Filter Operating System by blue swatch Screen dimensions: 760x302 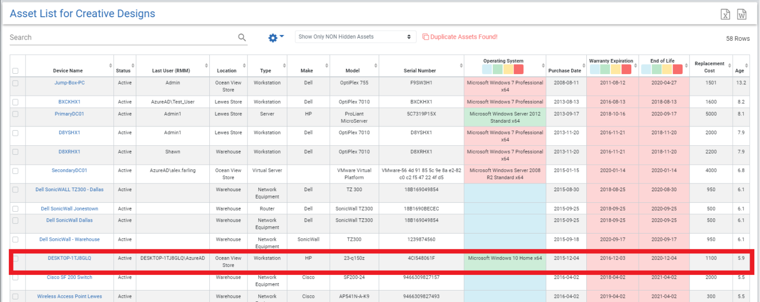point(487,69)
